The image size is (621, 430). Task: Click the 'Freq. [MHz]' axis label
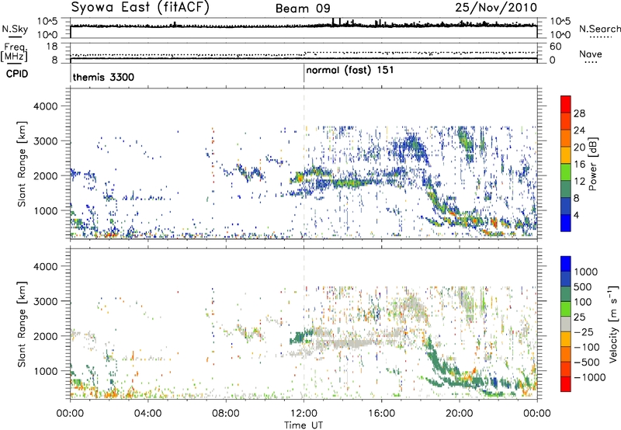point(15,53)
